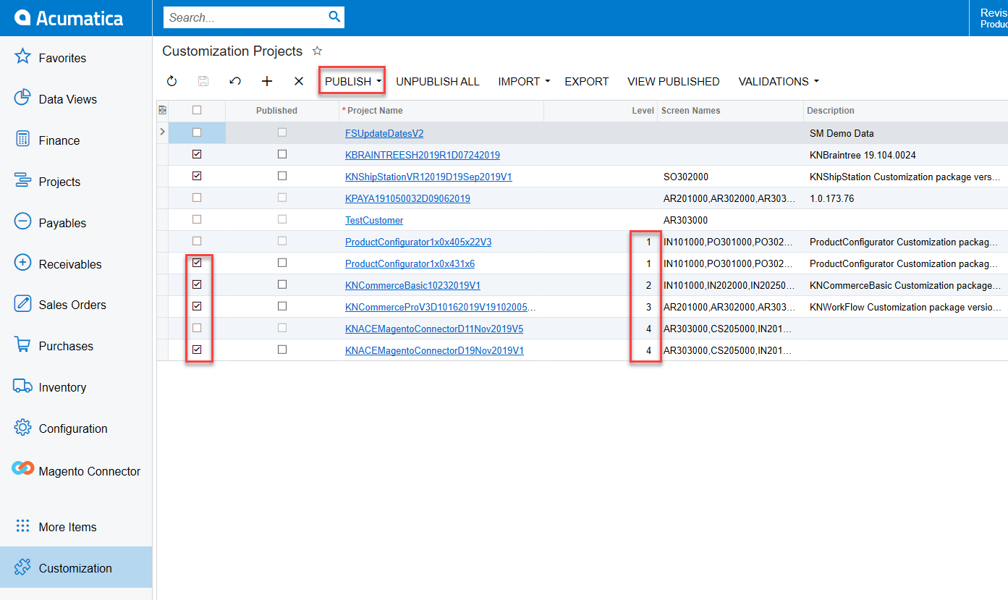Image resolution: width=1008 pixels, height=600 pixels.
Task: Sort by Level column header
Action: 643,111
